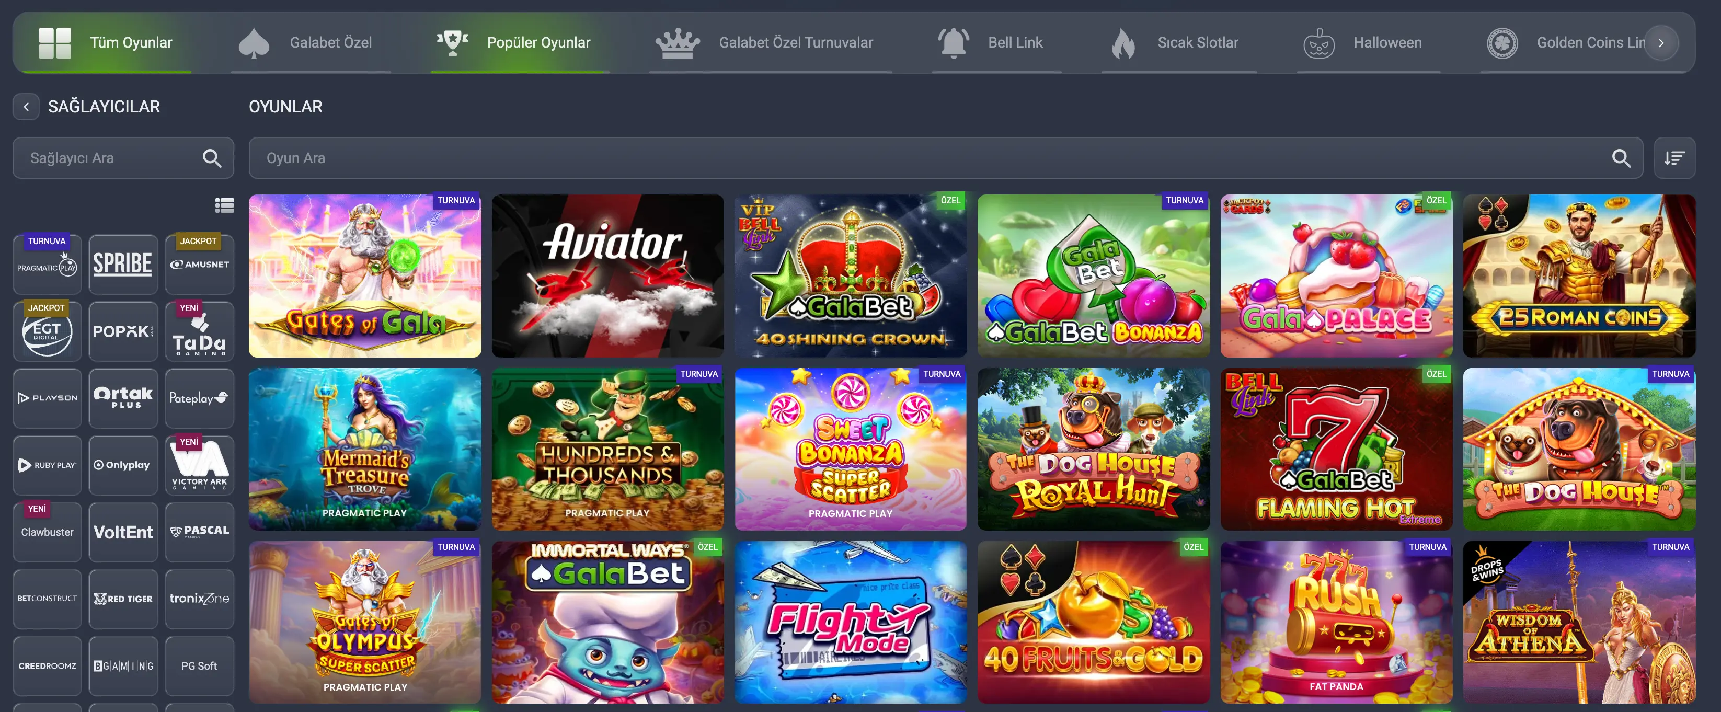Choose the EGT Digital provider logo

pyautogui.click(x=47, y=331)
